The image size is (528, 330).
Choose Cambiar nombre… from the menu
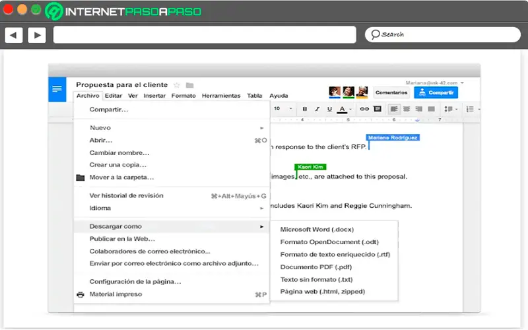point(172,152)
